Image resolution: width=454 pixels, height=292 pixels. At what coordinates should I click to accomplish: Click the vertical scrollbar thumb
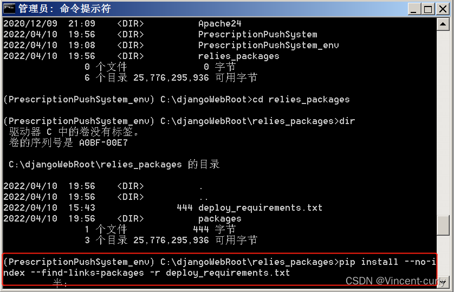coord(443,224)
